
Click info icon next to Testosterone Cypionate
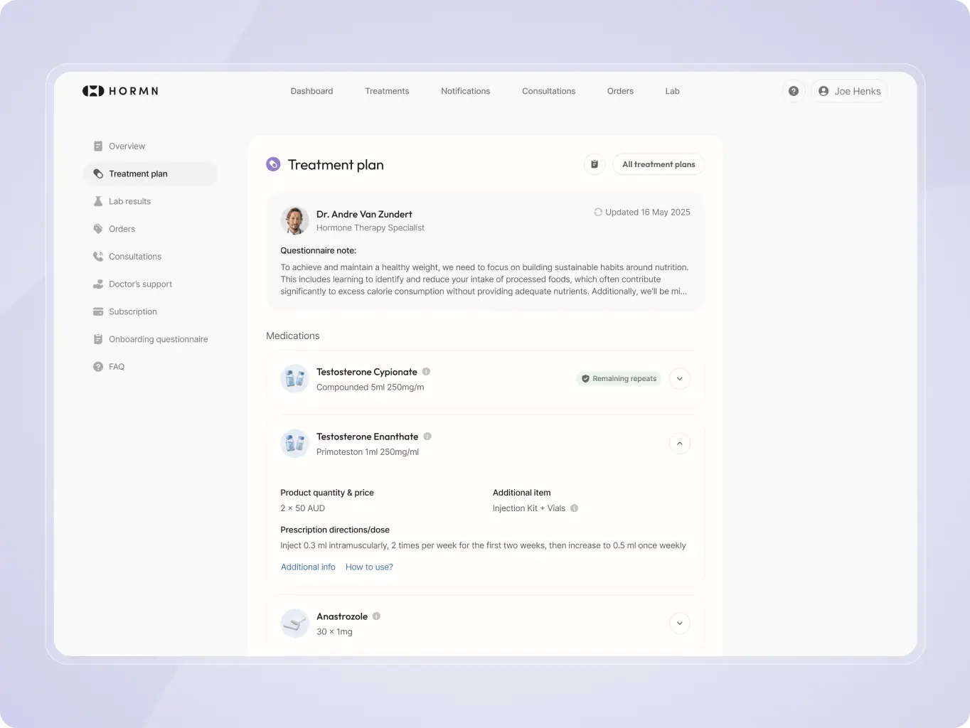427,372
